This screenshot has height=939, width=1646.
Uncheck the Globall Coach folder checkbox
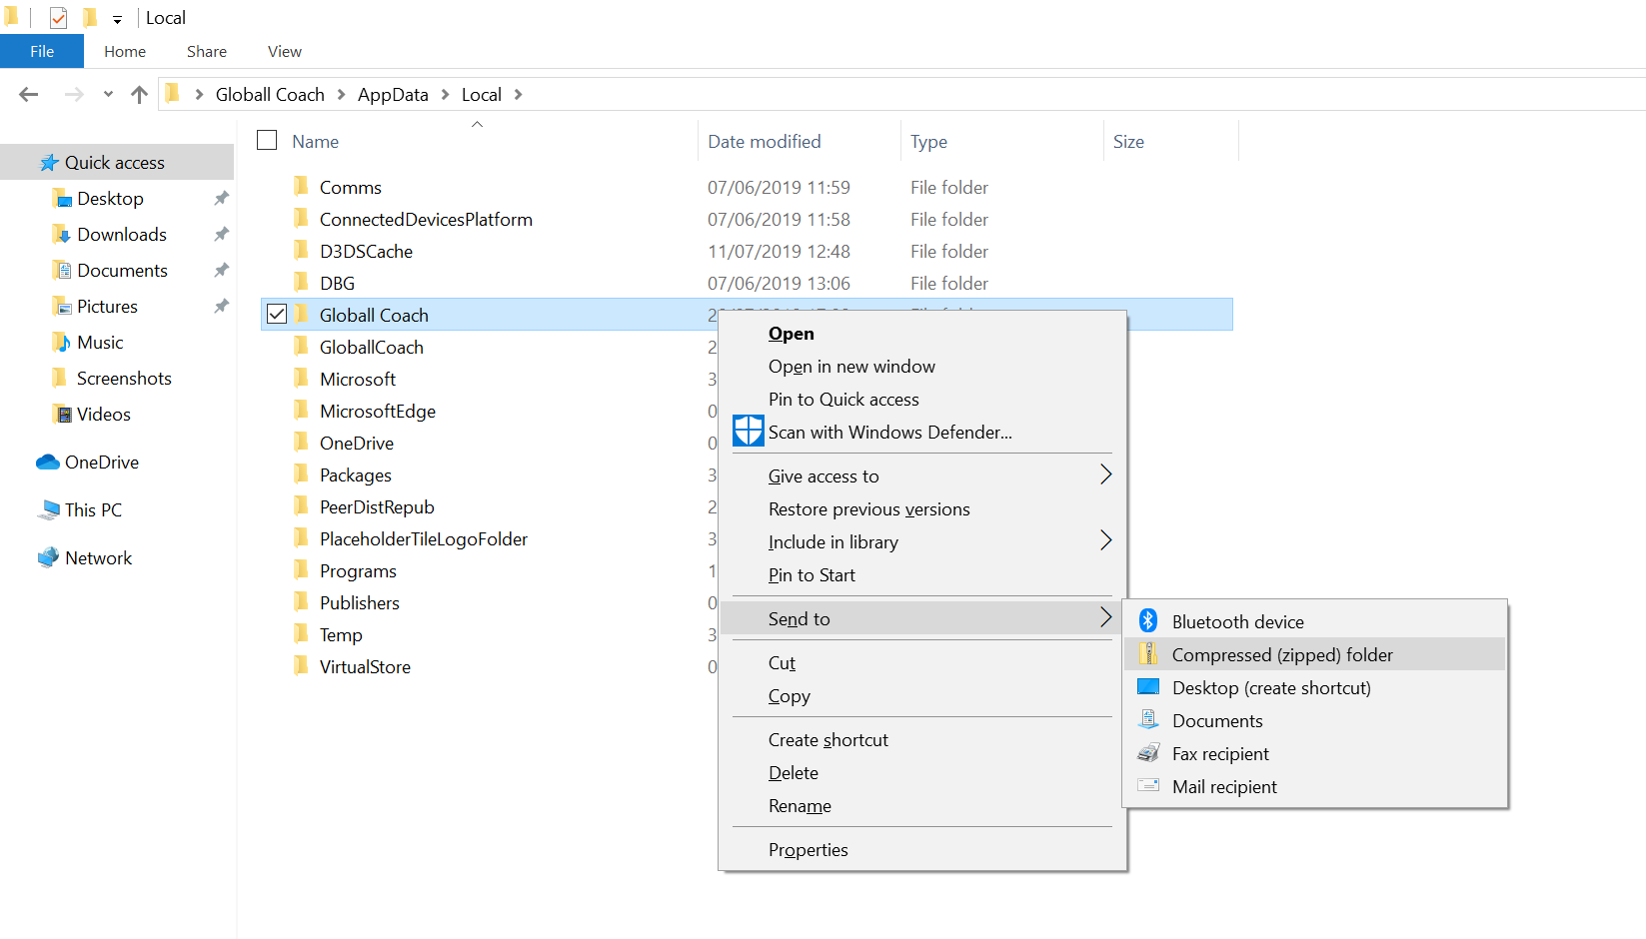pos(277,314)
